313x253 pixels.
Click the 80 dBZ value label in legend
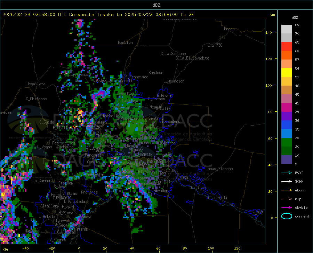pyautogui.click(x=297, y=25)
